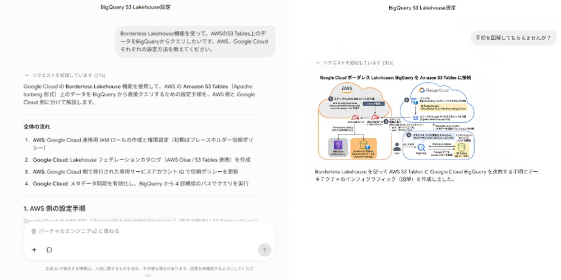Click the send arrow button

[x=264, y=250]
